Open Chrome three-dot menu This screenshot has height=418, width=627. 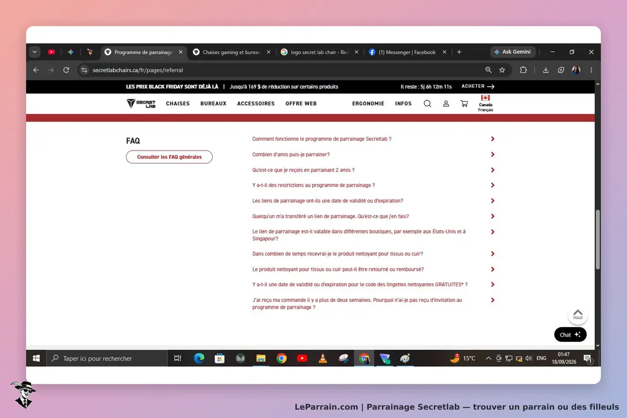pyautogui.click(x=591, y=69)
